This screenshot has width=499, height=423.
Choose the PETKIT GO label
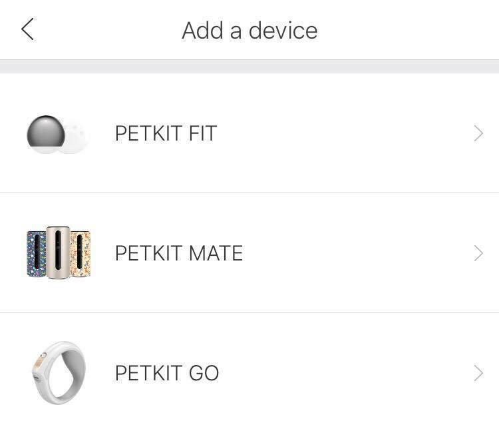tap(167, 373)
